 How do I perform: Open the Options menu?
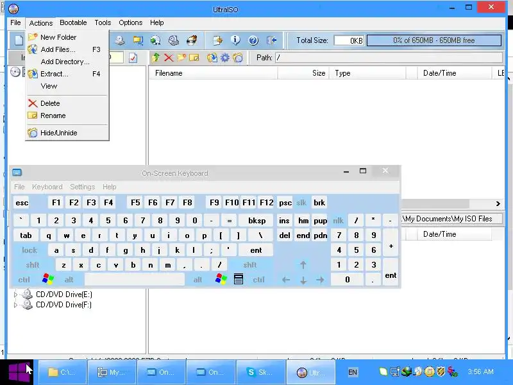(131, 22)
